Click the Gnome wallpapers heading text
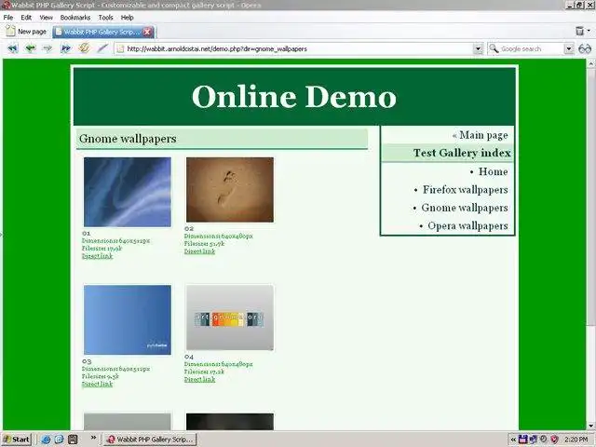The image size is (596, 447). (128, 139)
